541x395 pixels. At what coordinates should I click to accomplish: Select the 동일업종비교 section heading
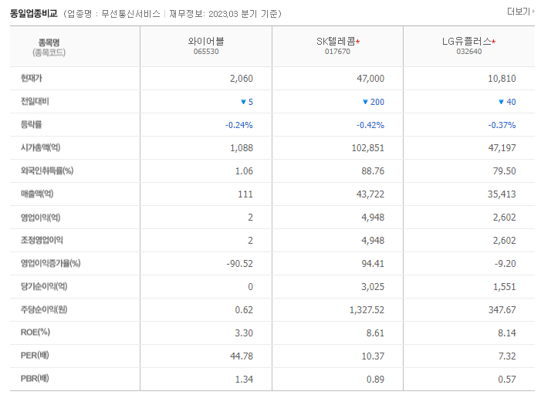33,13
